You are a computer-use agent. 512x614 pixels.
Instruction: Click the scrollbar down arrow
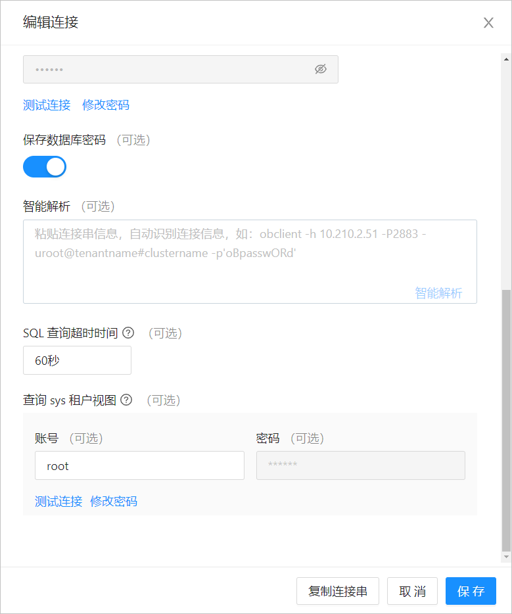click(506, 557)
